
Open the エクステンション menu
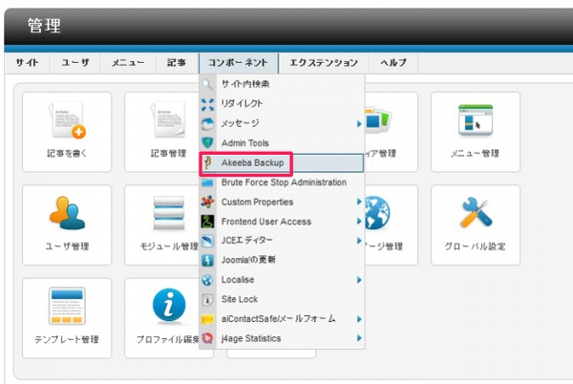coord(324,63)
